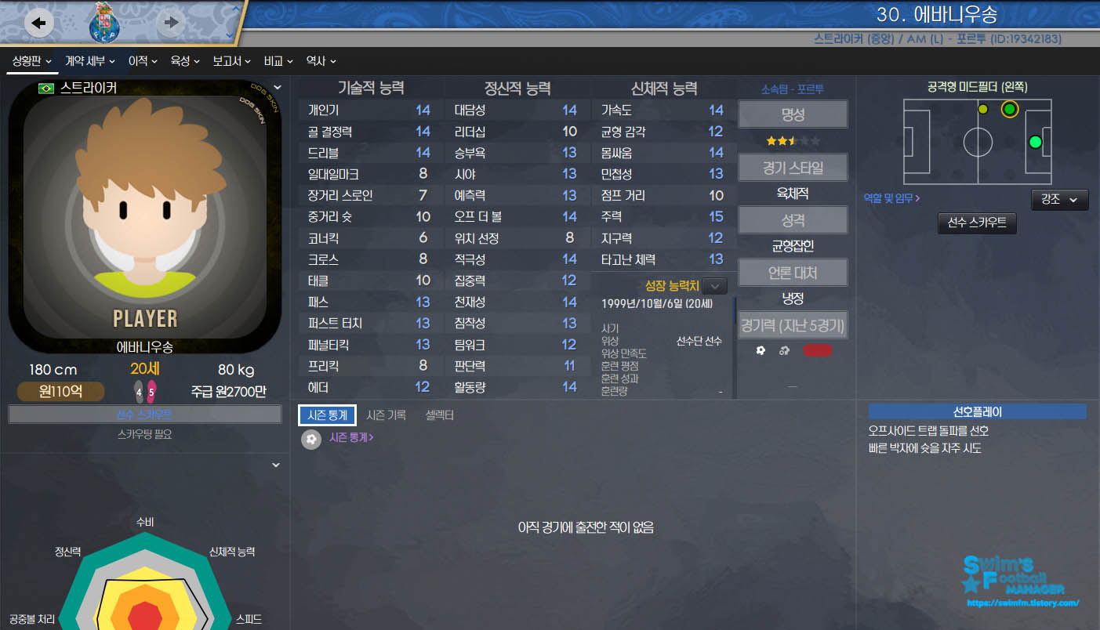
Task: Open the 역할 및 임무 link
Action: [891, 199]
